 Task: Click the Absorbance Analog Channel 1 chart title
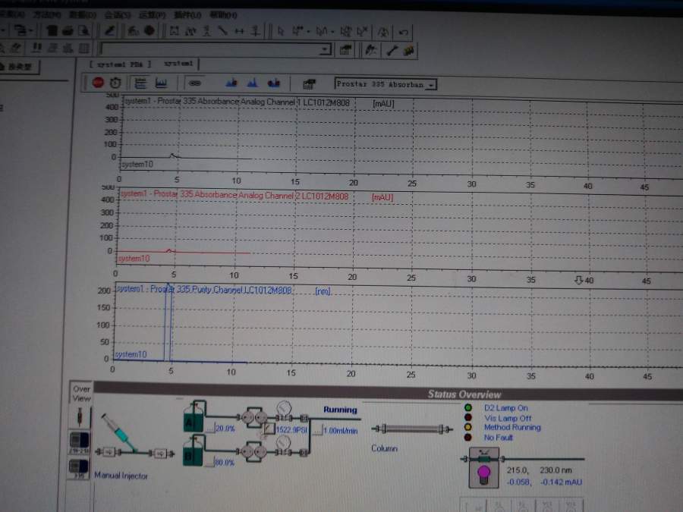(x=238, y=102)
